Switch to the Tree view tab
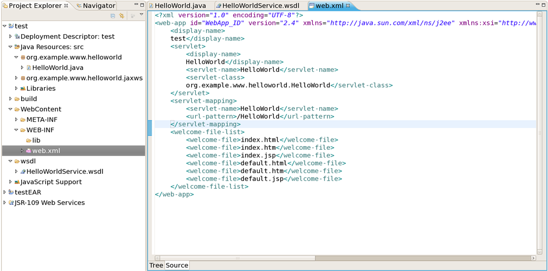Viewport: 548px width, 271px height. pos(156,266)
